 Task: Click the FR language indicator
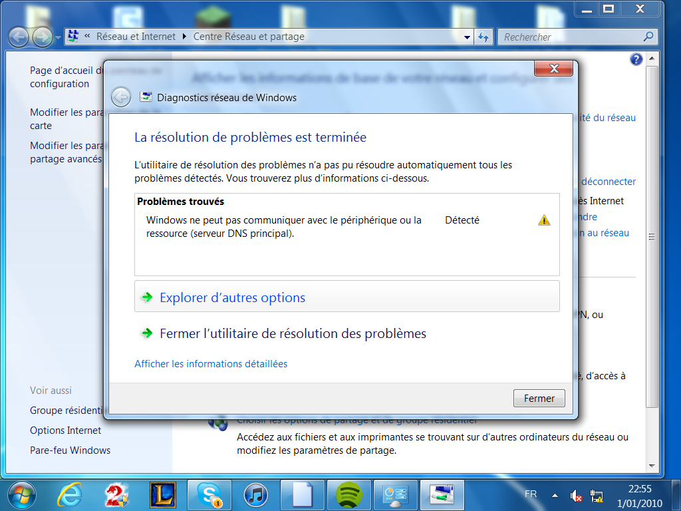pyautogui.click(x=530, y=494)
